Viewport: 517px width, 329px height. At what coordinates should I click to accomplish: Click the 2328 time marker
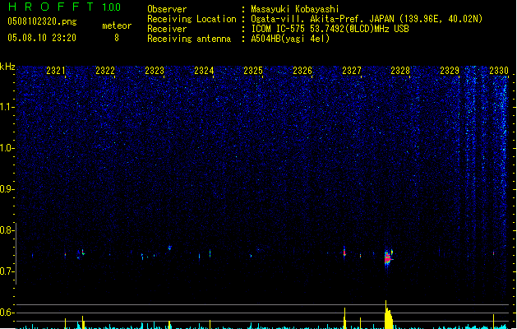tap(400, 71)
